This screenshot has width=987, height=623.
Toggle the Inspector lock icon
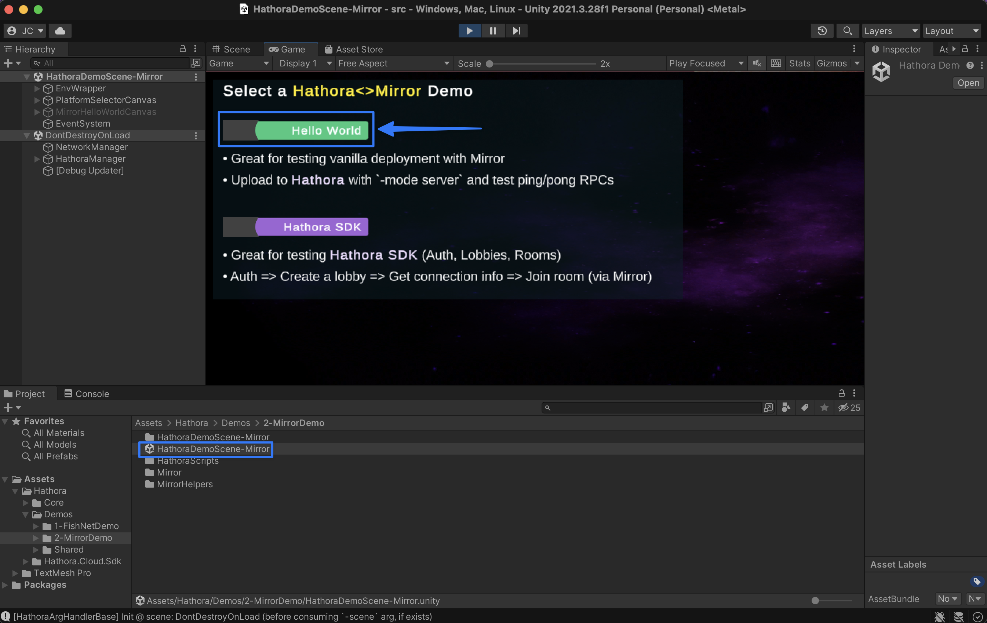point(965,49)
